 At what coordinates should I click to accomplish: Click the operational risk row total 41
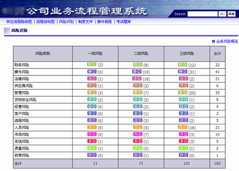click(217, 72)
